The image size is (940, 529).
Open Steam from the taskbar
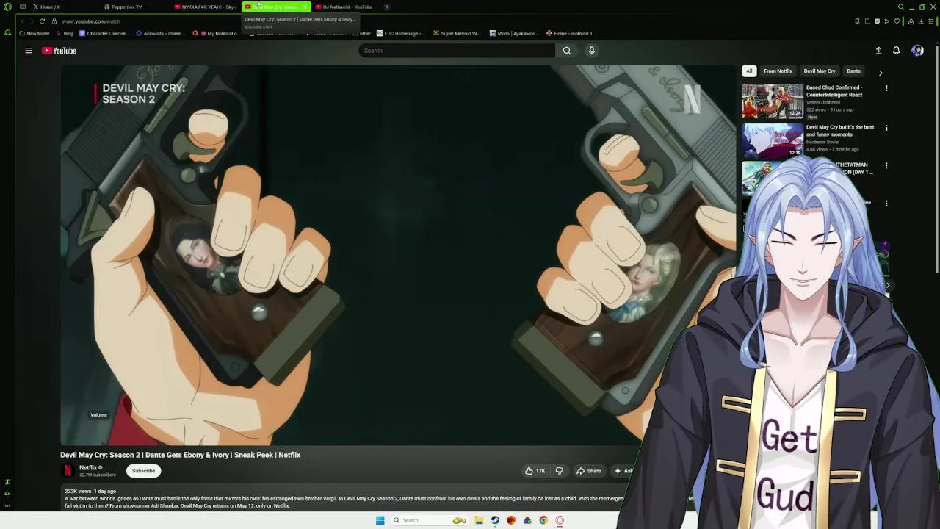[x=495, y=520]
